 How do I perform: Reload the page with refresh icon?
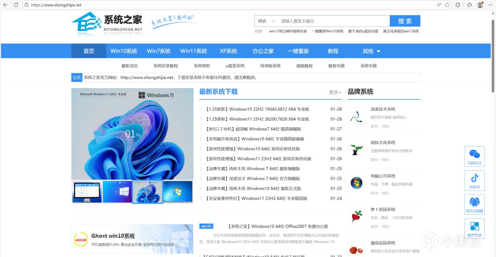coord(16,5)
